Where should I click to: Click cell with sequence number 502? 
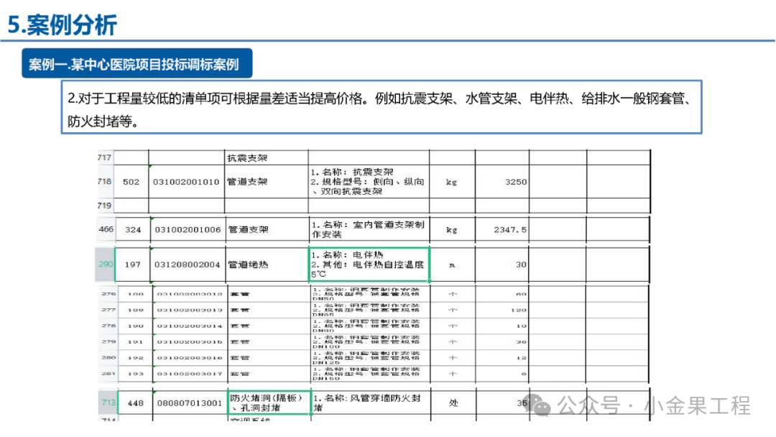[x=131, y=182]
